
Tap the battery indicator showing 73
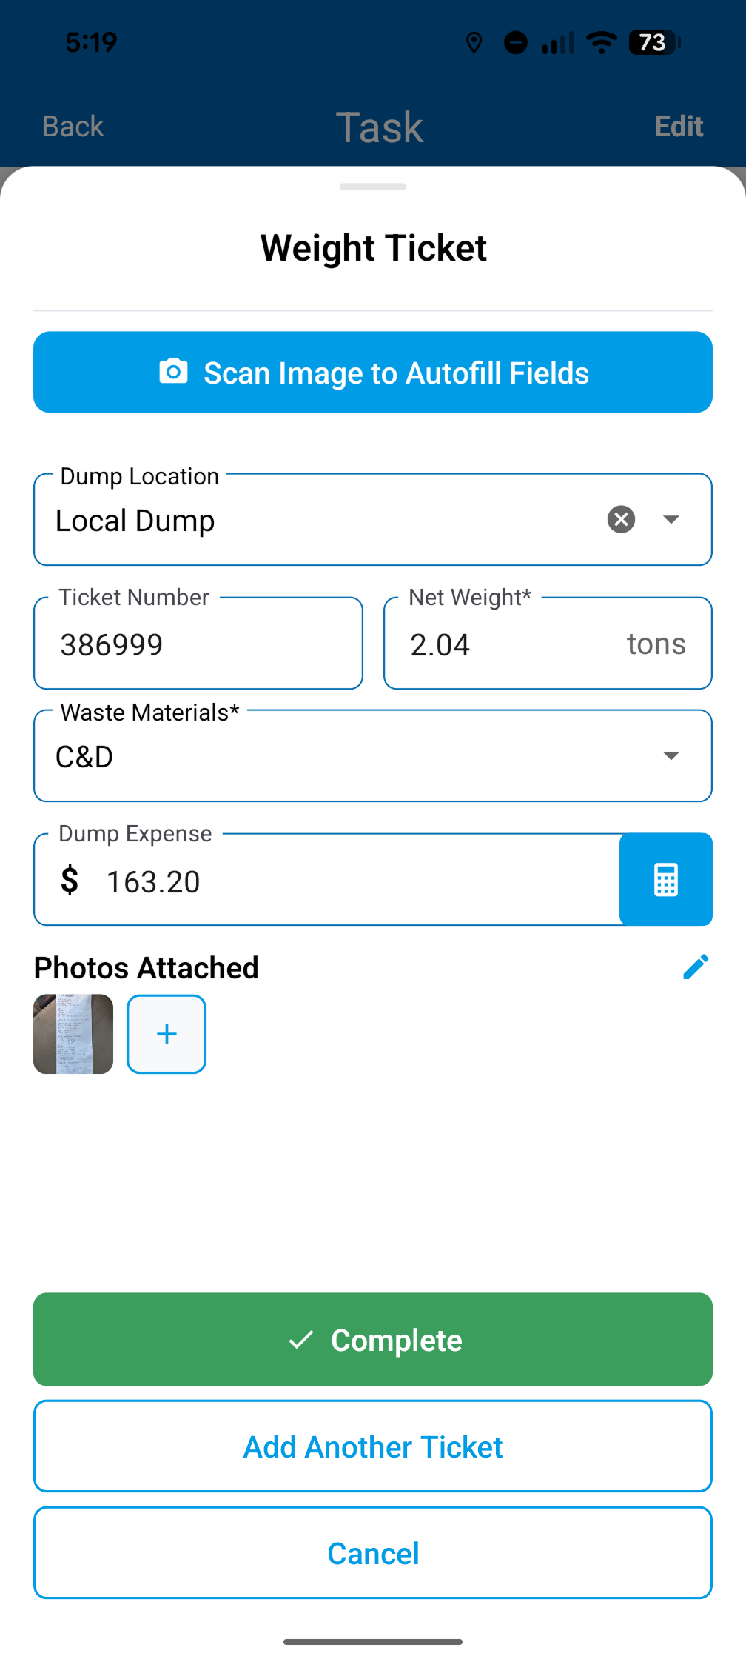click(x=654, y=42)
